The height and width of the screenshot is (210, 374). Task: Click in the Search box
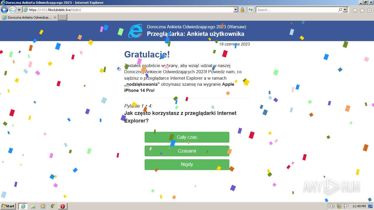coord(297,10)
